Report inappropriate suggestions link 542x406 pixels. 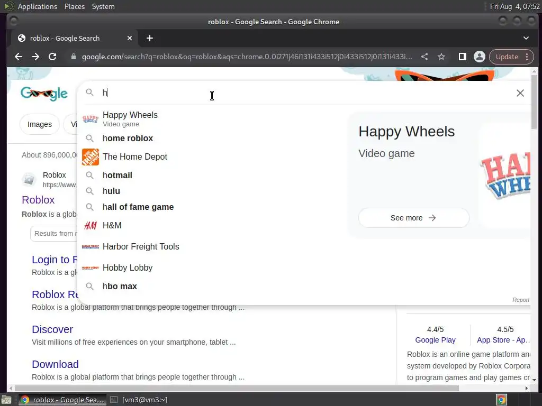(521, 300)
